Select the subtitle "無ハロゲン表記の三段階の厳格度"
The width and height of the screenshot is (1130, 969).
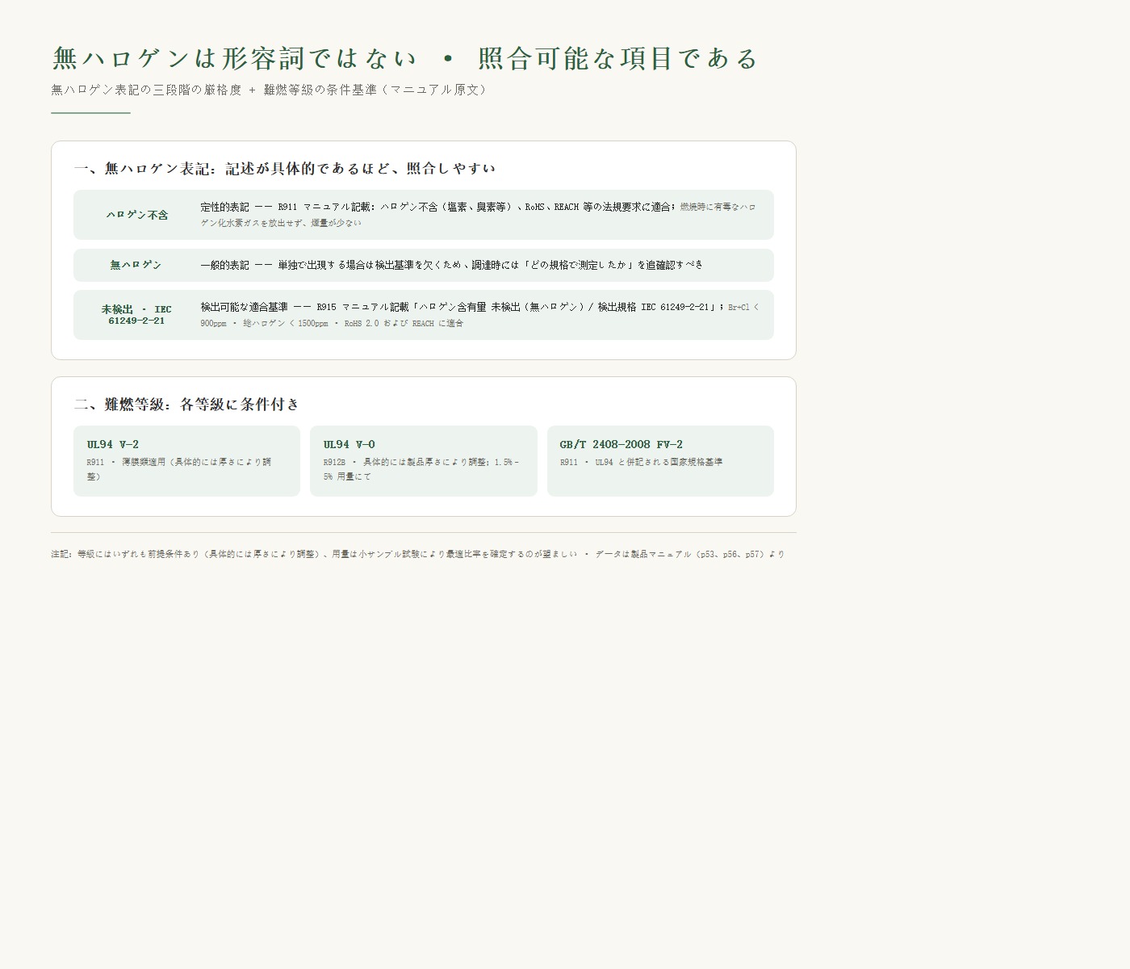pyautogui.click(x=146, y=90)
